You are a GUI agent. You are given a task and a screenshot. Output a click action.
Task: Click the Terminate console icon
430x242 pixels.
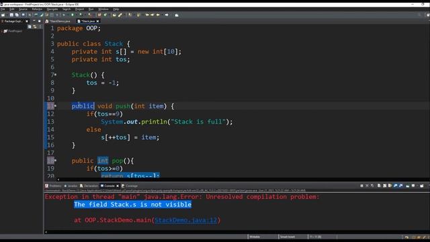coord(361,186)
